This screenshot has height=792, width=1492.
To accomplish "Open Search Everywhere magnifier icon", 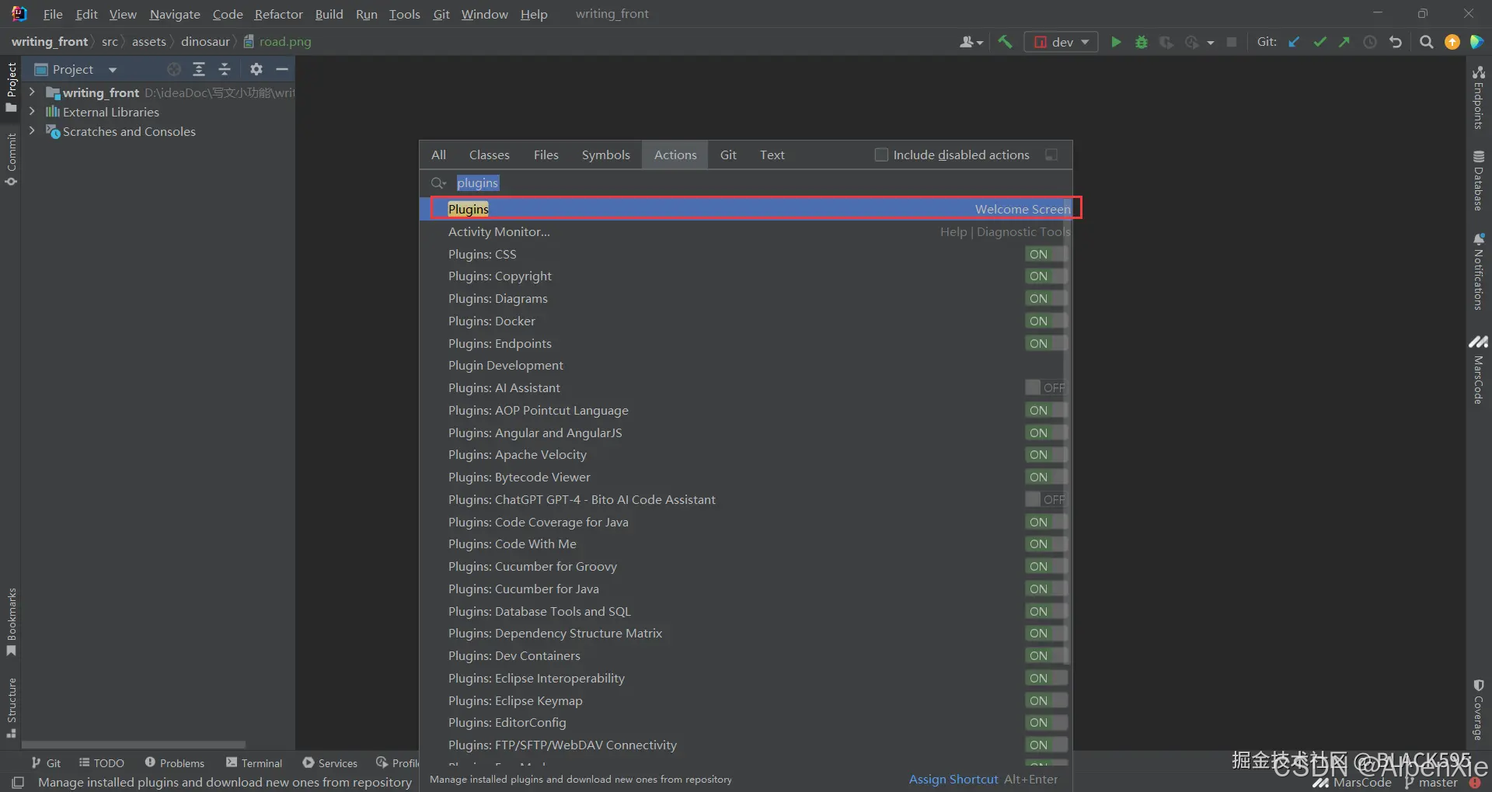I will pyautogui.click(x=1426, y=42).
